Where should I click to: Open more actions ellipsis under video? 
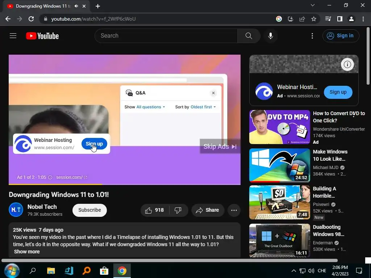point(234,210)
